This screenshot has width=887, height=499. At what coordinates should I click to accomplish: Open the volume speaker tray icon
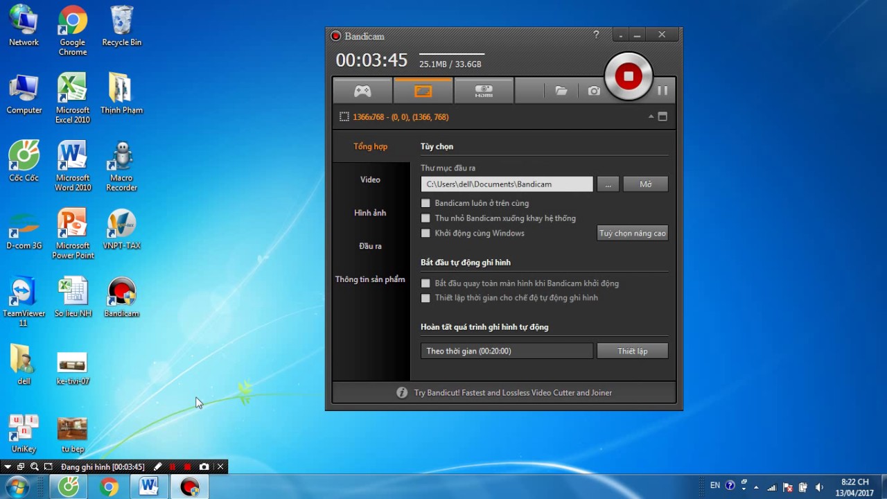click(819, 487)
